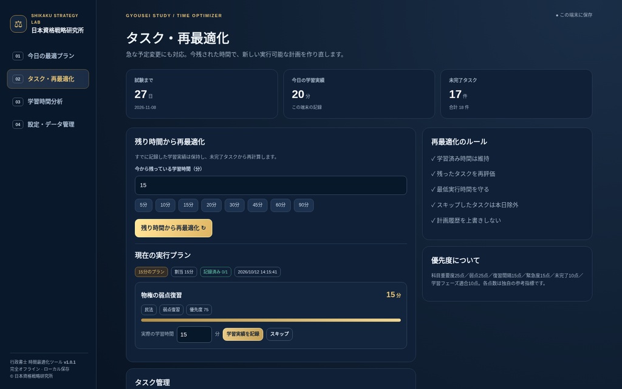Image resolution: width=622 pixels, height=389 pixels.
Task: Click the 15分のプラン tag
Action: coord(151,272)
